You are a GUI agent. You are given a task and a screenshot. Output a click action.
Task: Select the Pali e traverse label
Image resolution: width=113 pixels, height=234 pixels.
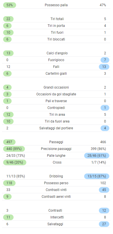56,101
